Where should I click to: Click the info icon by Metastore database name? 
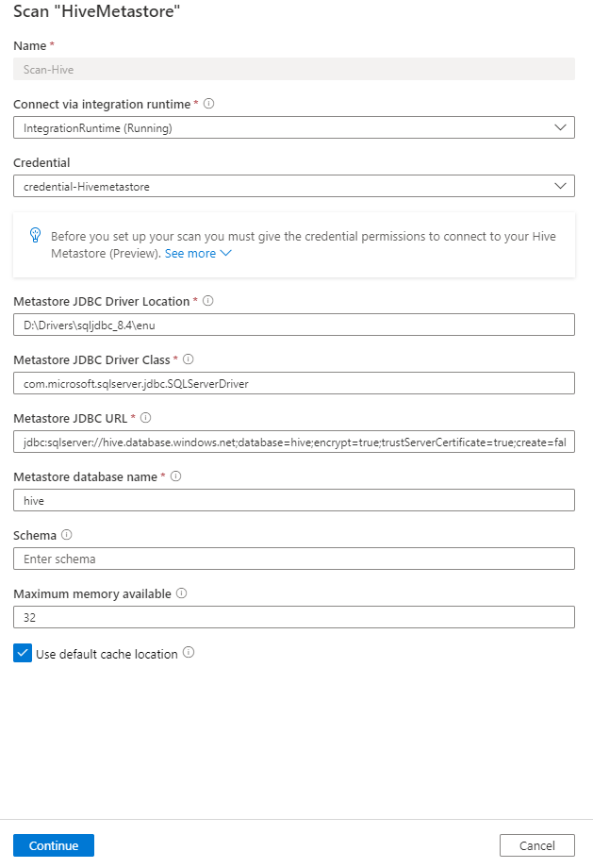(x=174, y=476)
